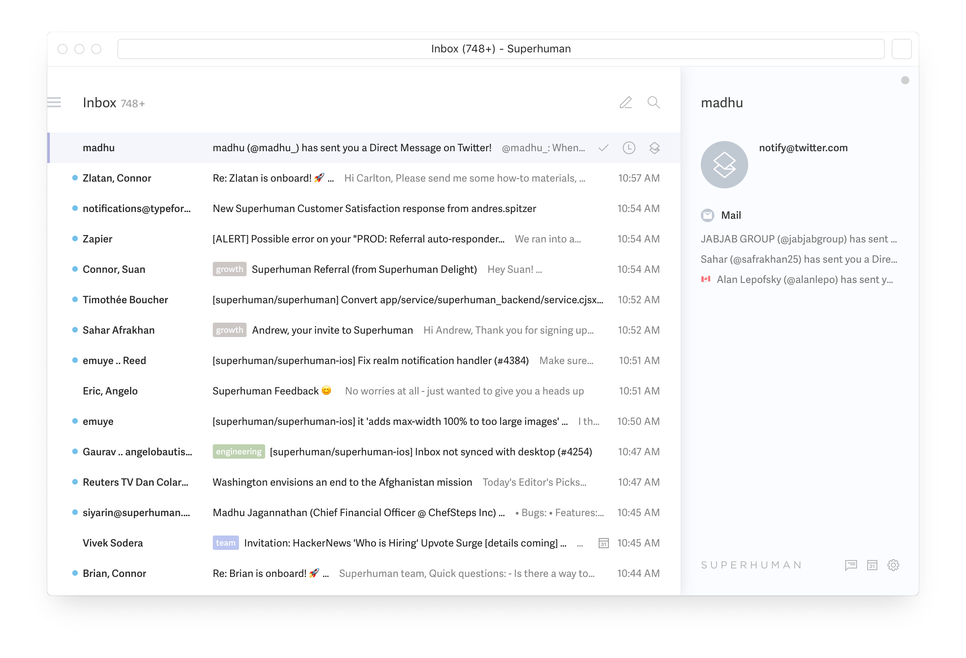Snooze the madhu email with the clock icon
The image size is (966, 658).
[x=629, y=148]
